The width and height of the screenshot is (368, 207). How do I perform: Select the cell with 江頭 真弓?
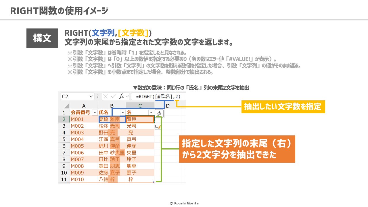point(112,139)
